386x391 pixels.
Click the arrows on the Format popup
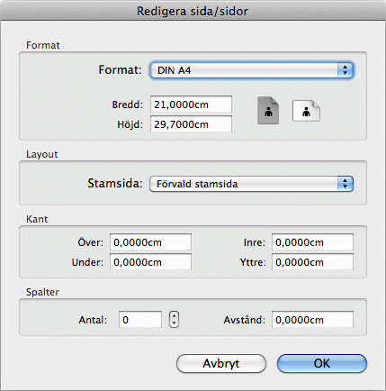(x=346, y=70)
